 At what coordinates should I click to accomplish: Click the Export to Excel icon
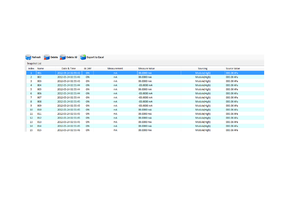83,57
